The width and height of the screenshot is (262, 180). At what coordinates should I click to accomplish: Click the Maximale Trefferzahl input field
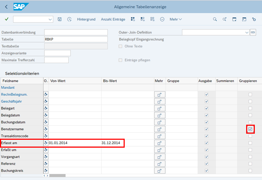[x=56, y=60]
